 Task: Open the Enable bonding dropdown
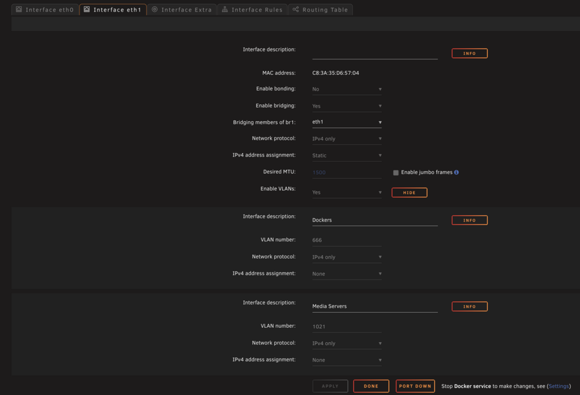pyautogui.click(x=347, y=89)
